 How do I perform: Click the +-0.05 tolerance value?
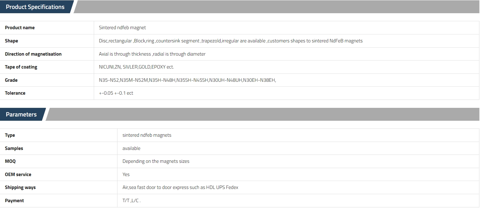[x=116, y=93]
